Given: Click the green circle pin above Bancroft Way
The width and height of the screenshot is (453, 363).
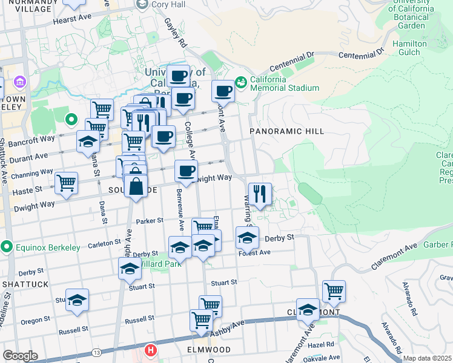Looking at the screenshot, I should pyautogui.click(x=71, y=120).
